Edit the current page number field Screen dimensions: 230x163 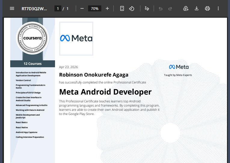(x=58, y=8)
